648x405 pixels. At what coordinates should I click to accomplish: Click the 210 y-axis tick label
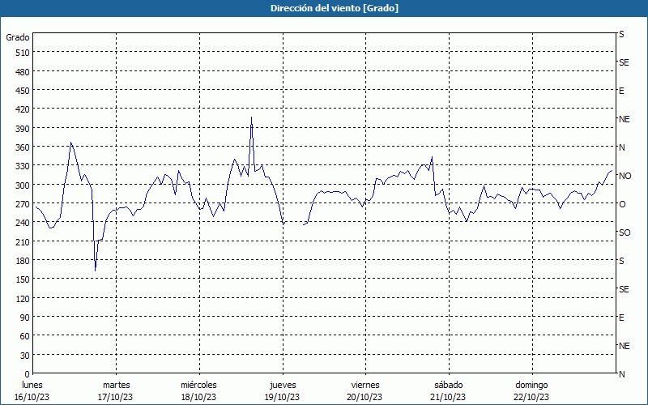[x=23, y=241]
